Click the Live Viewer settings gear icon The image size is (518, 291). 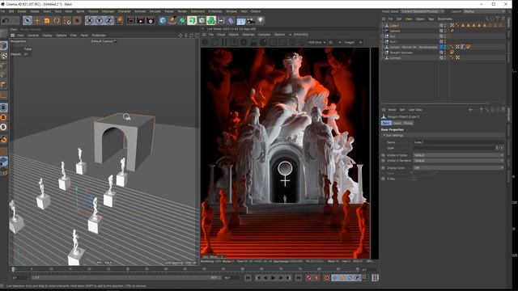(205, 42)
